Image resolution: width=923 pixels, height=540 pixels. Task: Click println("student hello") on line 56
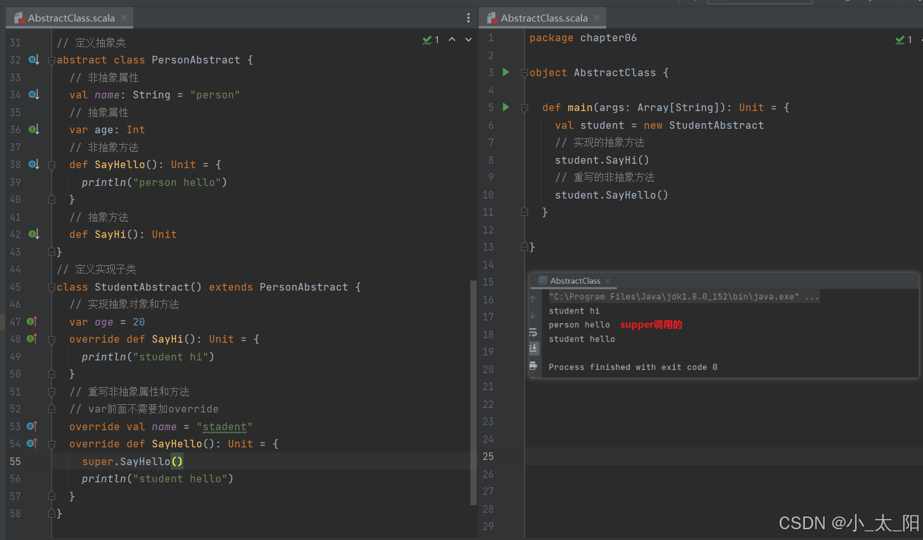pos(158,478)
